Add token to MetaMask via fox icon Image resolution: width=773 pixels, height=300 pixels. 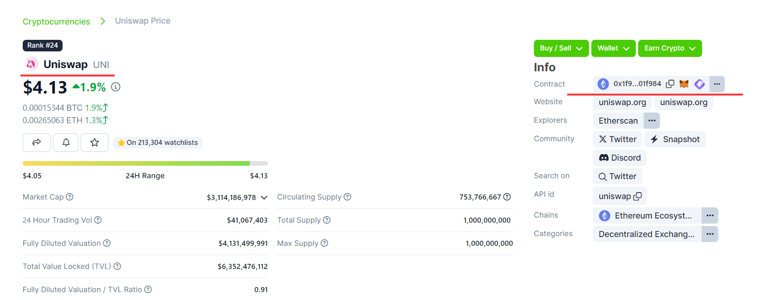point(684,84)
